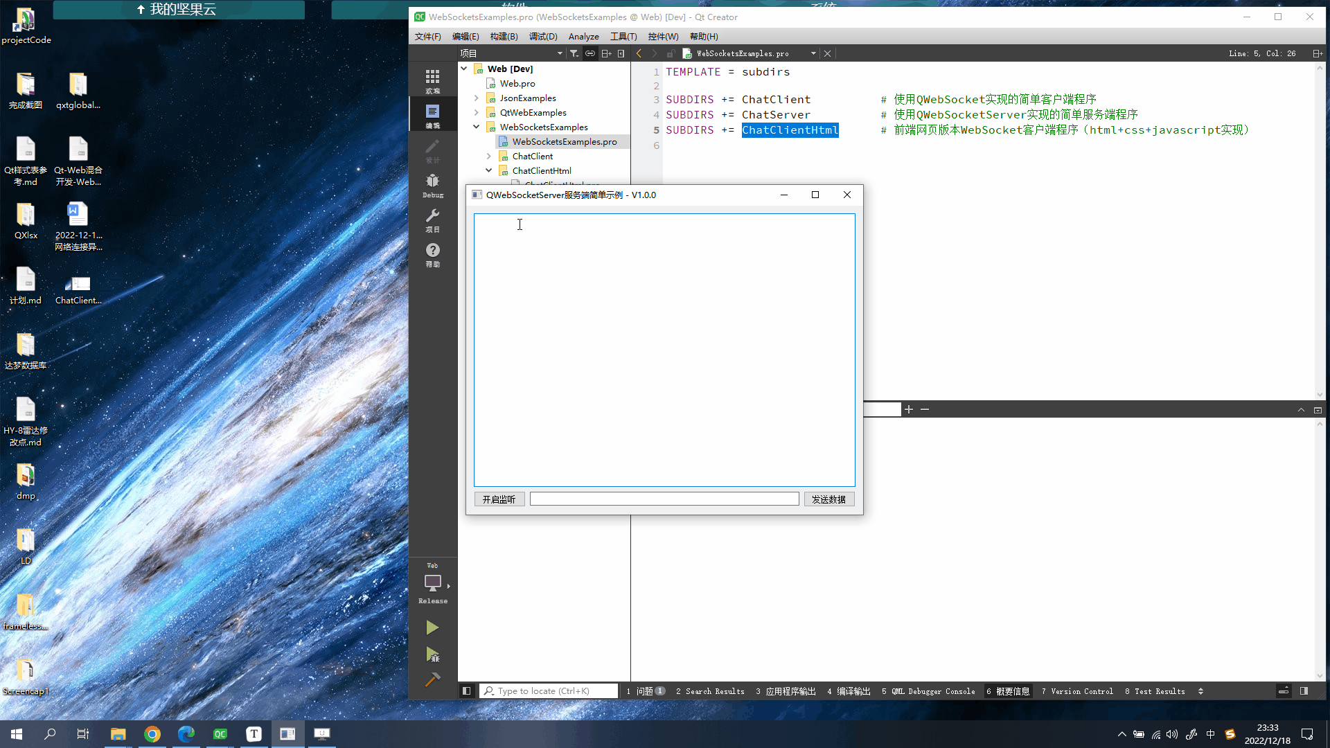Screen dimensions: 1330x748
Task: Click the 开始监听 button
Action: (499, 499)
